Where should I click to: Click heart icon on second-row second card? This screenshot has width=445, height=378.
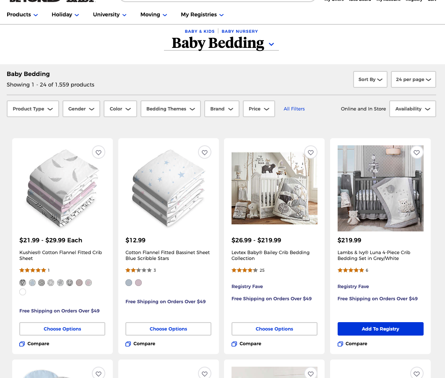(x=205, y=373)
